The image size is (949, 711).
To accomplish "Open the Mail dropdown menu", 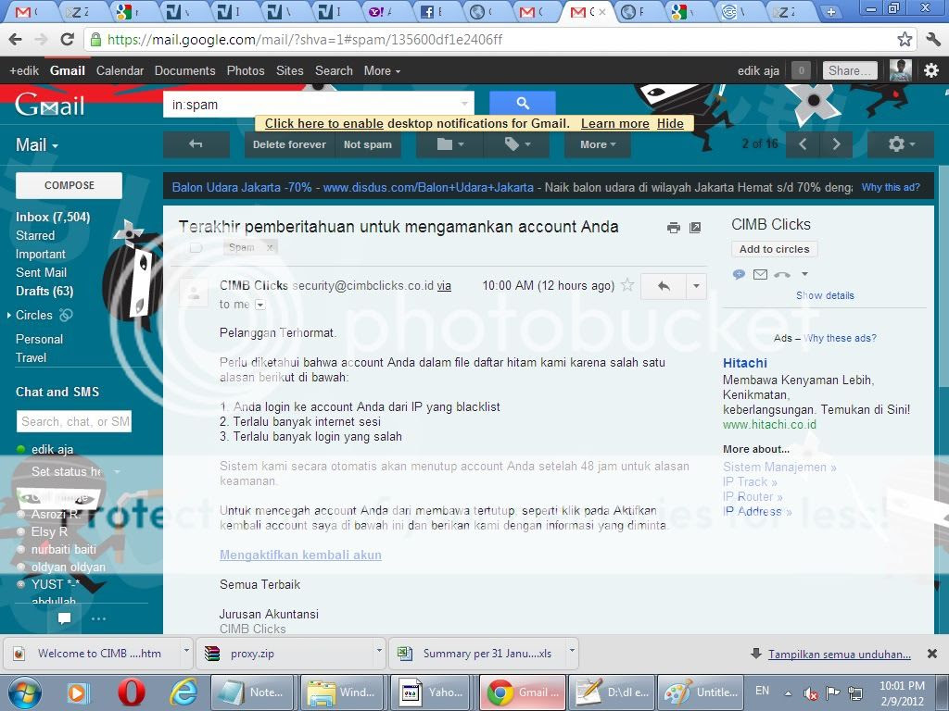I will pyautogui.click(x=37, y=145).
